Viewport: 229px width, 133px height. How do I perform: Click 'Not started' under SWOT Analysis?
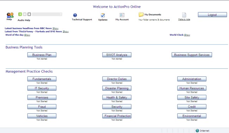tap(117, 59)
